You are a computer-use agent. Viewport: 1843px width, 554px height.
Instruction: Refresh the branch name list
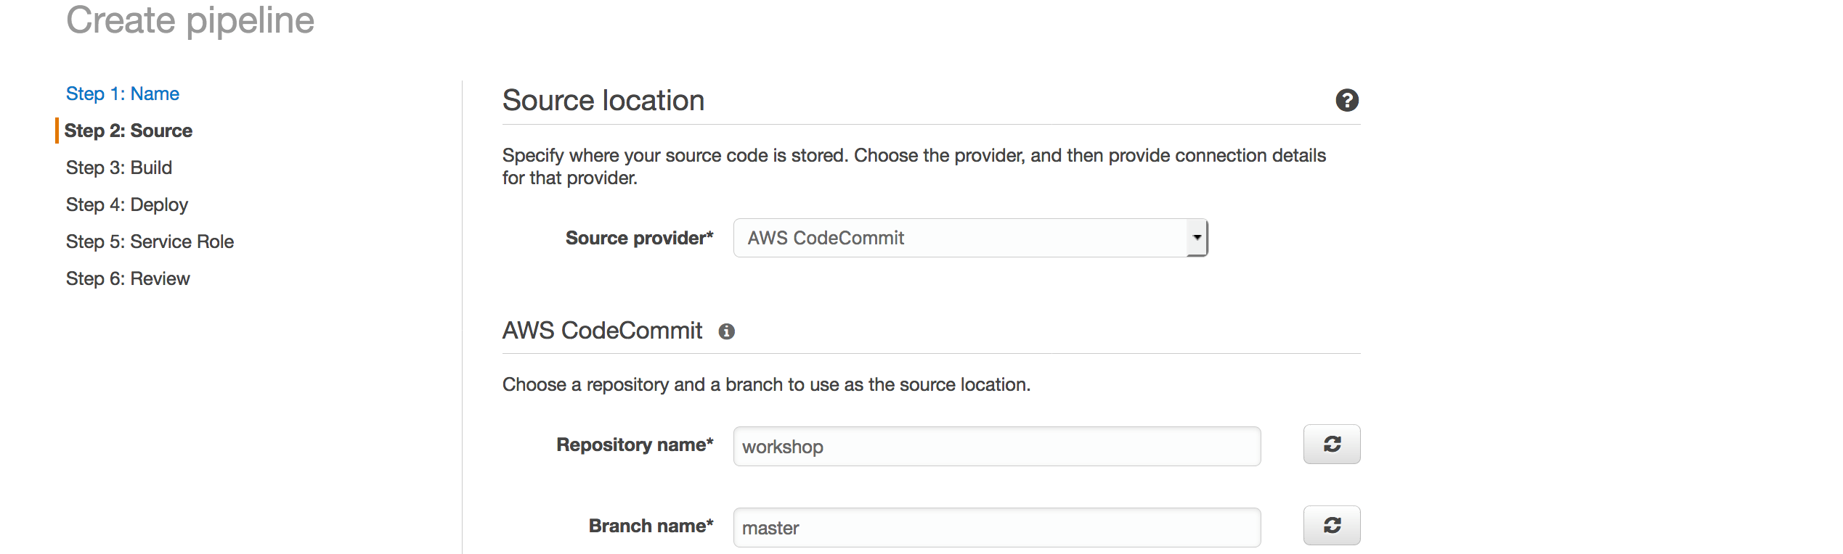(1331, 525)
